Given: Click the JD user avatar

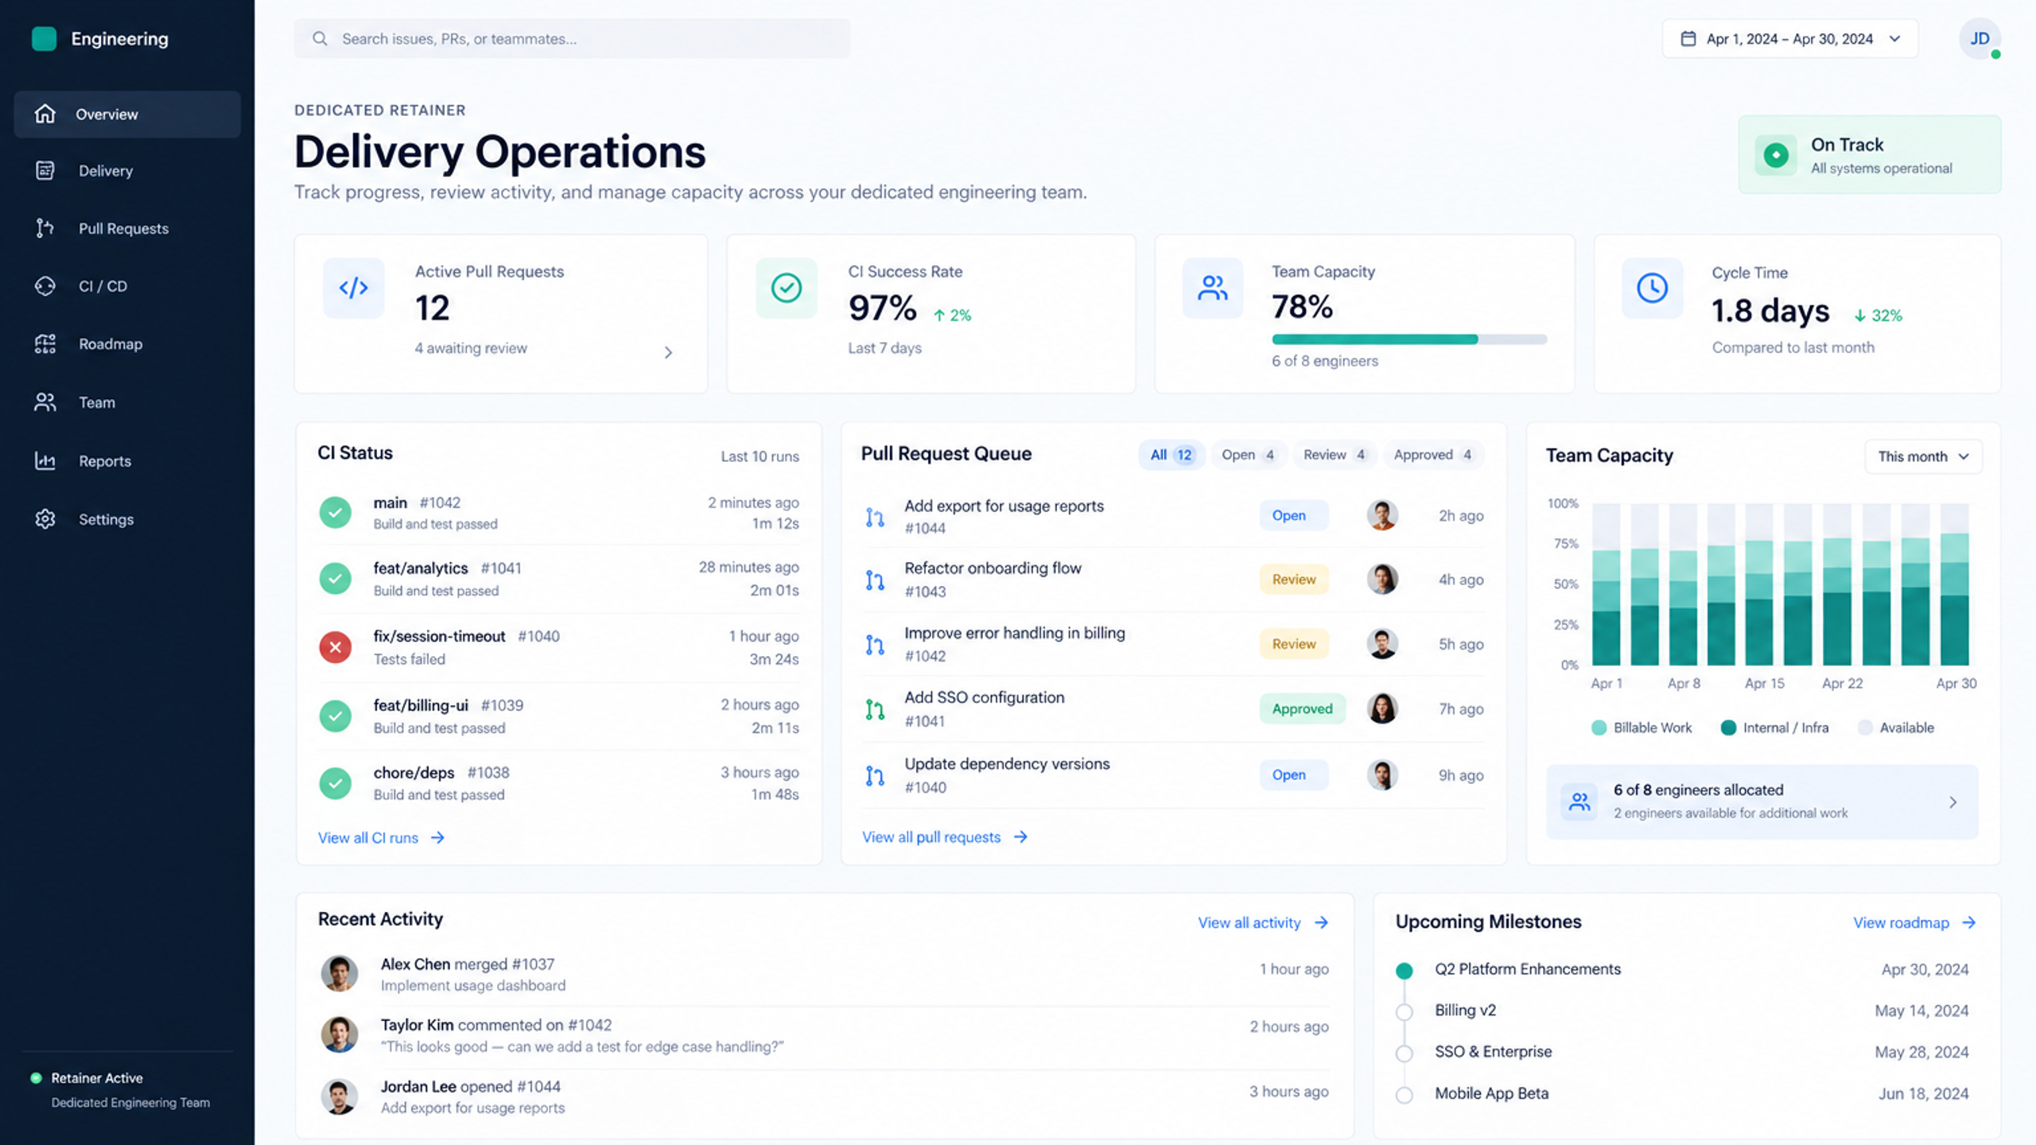Looking at the screenshot, I should (1979, 39).
